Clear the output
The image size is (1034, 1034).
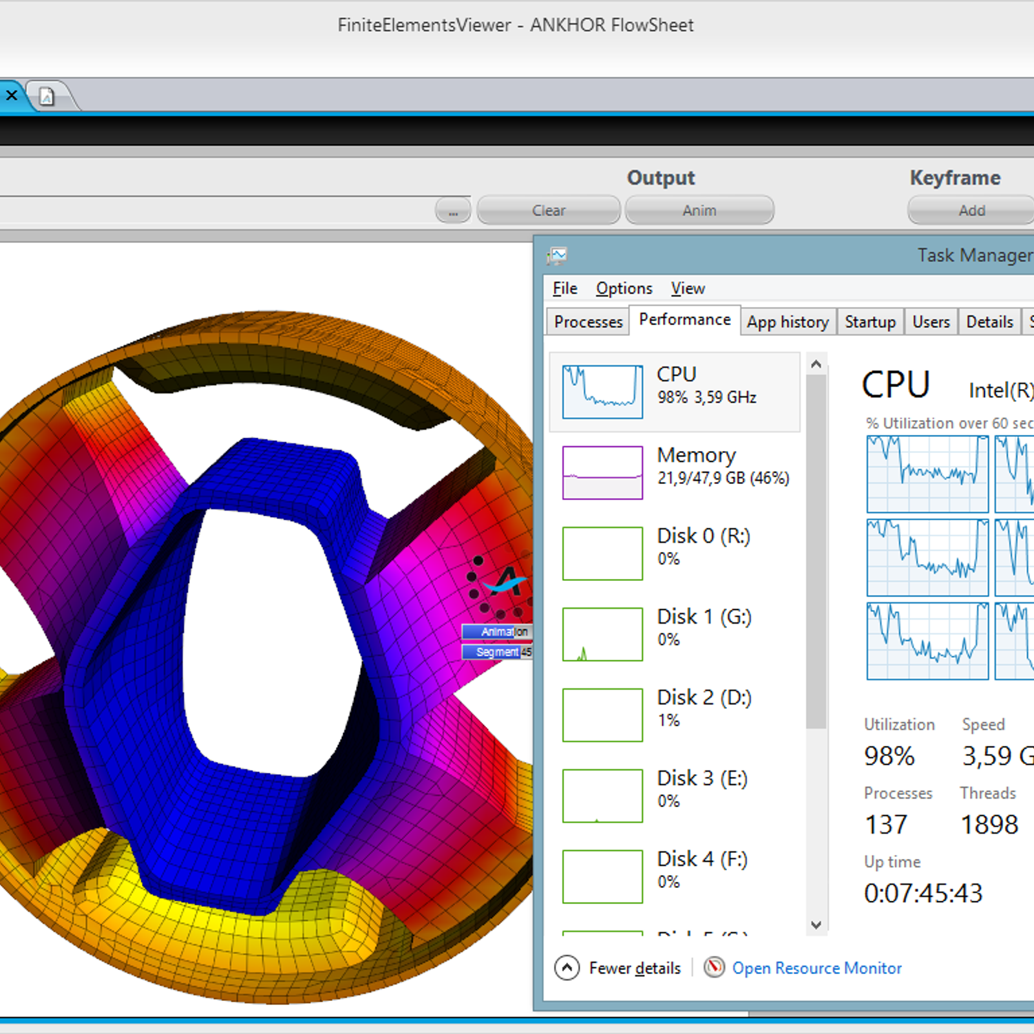coord(549,211)
